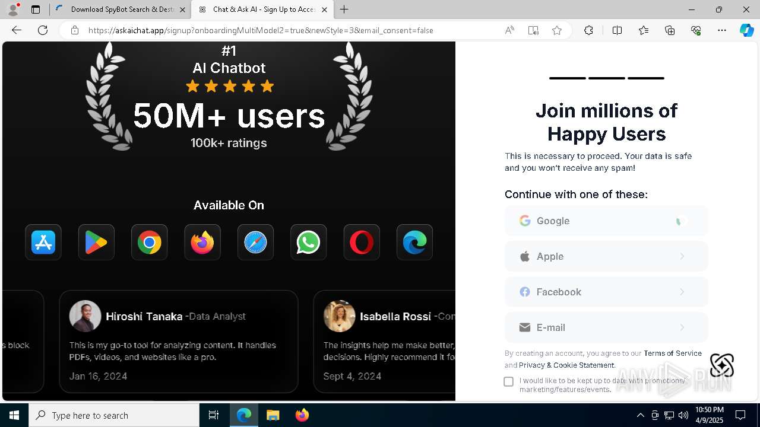Close the Download SpyBot tab
The height and width of the screenshot is (427, 760).
click(182, 9)
